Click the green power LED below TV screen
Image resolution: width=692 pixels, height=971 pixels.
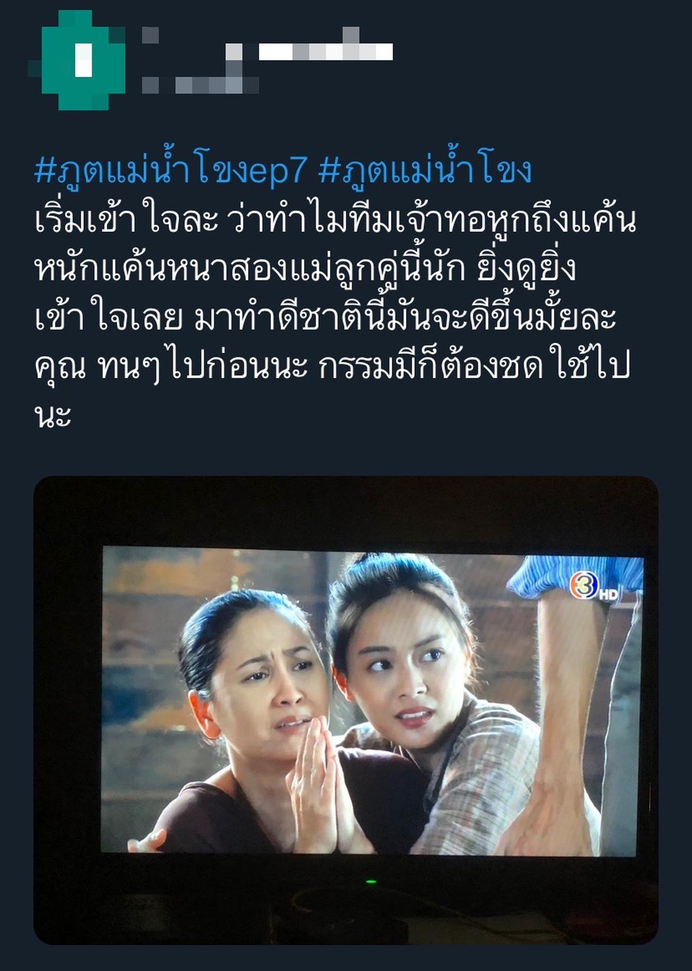click(371, 881)
